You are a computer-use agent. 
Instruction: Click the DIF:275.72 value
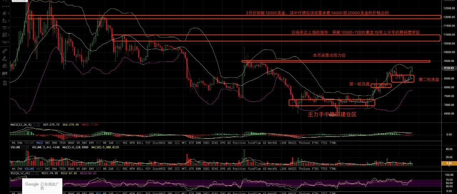(51, 125)
